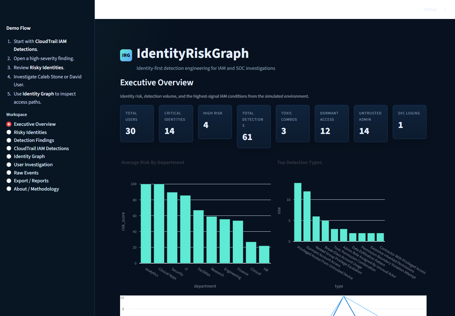Click the Analytics bar in department chart
Screen dimensions: 455x316
(146, 223)
